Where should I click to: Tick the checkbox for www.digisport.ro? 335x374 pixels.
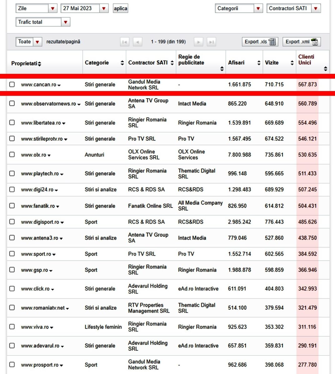pyautogui.click(x=12, y=222)
